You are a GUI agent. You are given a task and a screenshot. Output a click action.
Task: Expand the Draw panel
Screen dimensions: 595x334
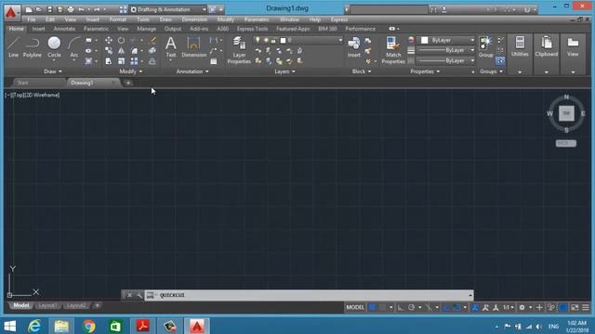point(53,71)
